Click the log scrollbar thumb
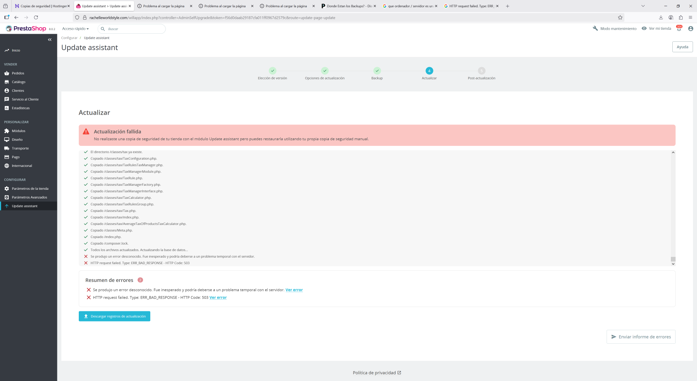Viewport: 697px width, 381px height. (x=673, y=259)
